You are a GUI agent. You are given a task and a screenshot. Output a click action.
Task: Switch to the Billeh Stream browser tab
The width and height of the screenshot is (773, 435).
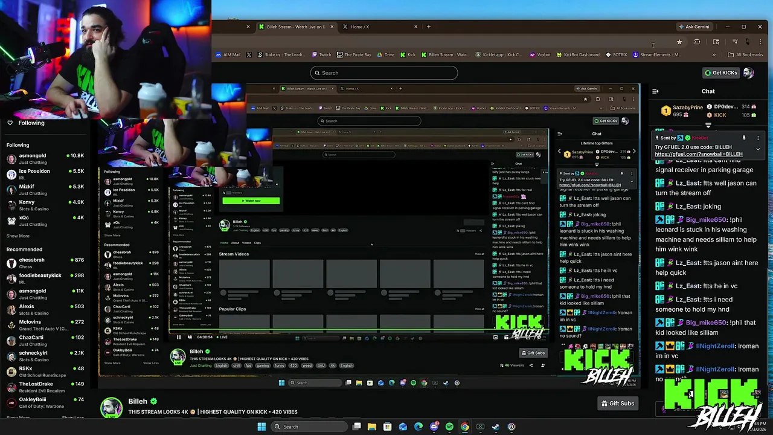click(x=296, y=27)
